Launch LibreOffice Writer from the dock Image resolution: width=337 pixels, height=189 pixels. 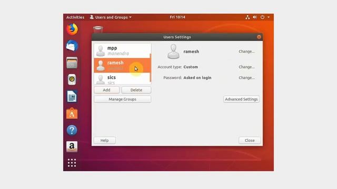72,97
